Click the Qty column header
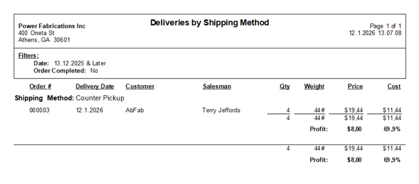The width and height of the screenshot is (419, 184). (x=284, y=86)
